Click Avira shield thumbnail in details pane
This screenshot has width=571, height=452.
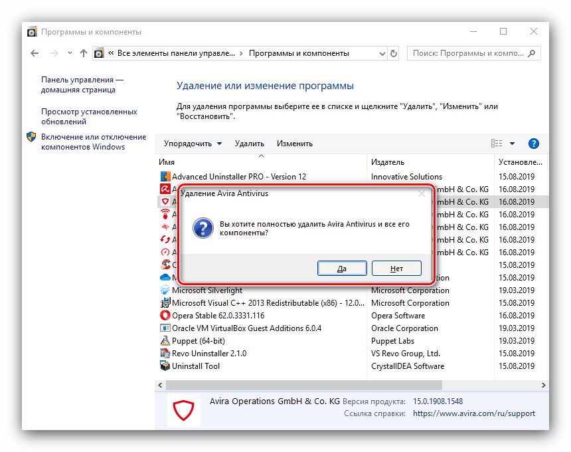[x=183, y=410]
